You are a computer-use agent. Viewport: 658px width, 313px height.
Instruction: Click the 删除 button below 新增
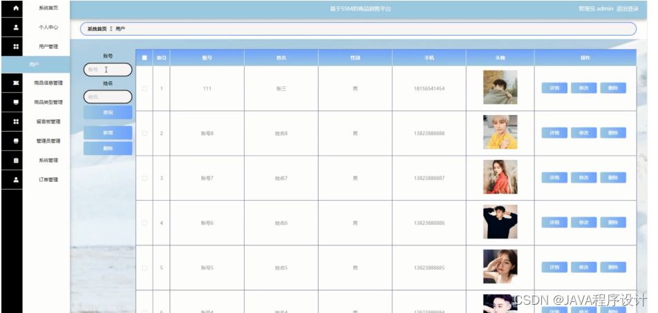point(108,148)
